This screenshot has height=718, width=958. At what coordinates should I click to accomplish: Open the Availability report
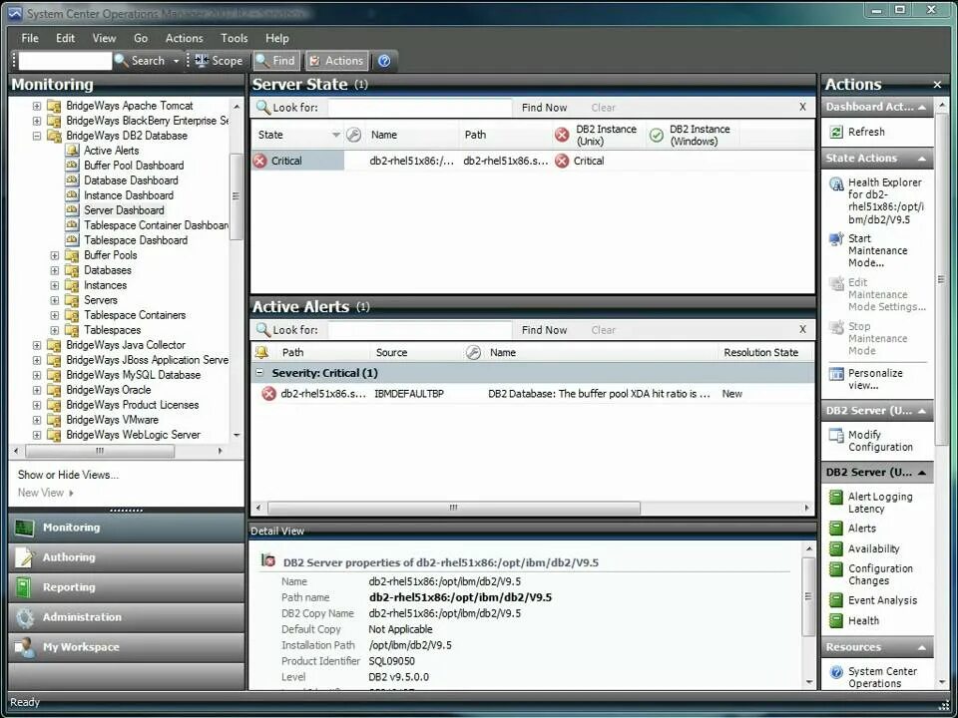tap(864, 548)
